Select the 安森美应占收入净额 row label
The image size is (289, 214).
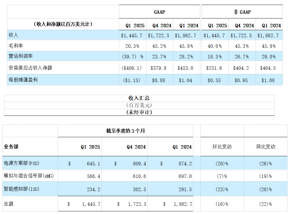point(30,68)
